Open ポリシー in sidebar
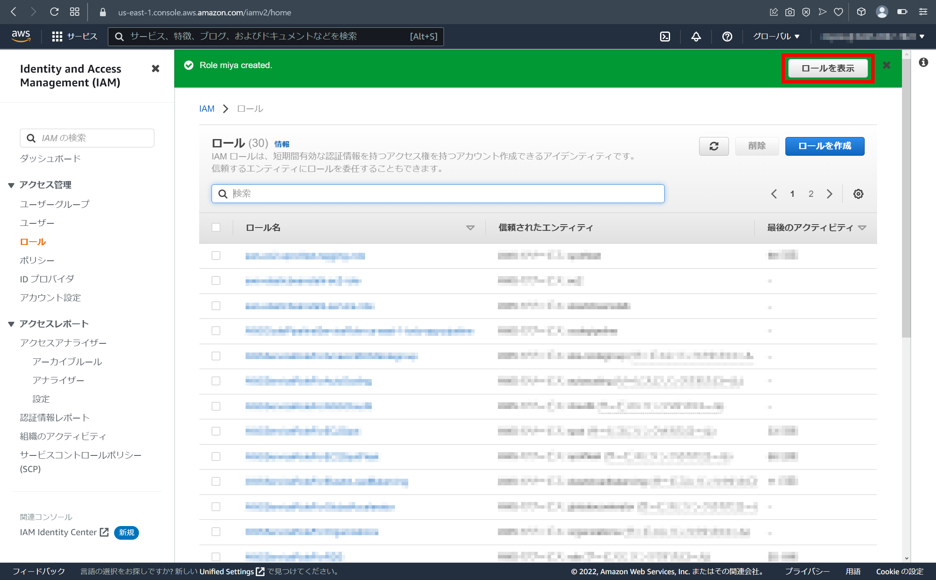This screenshot has width=936, height=580. (37, 260)
